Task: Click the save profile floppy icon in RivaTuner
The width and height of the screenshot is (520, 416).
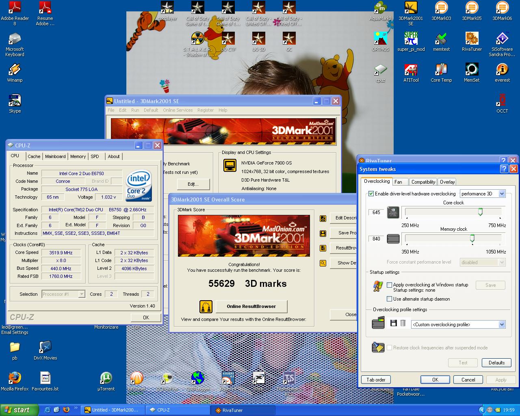Action: click(x=393, y=323)
